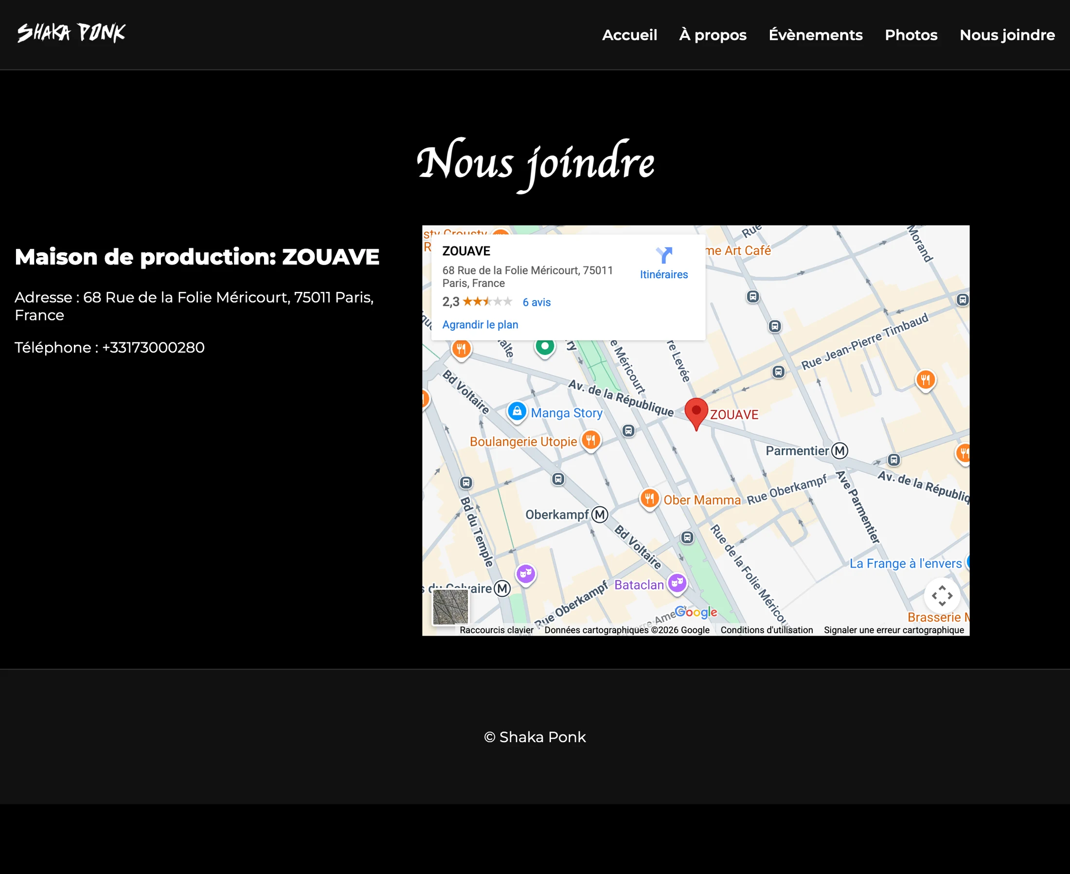The width and height of the screenshot is (1070, 874).
Task: Open Conditions d'utilisation link
Action: pos(767,630)
